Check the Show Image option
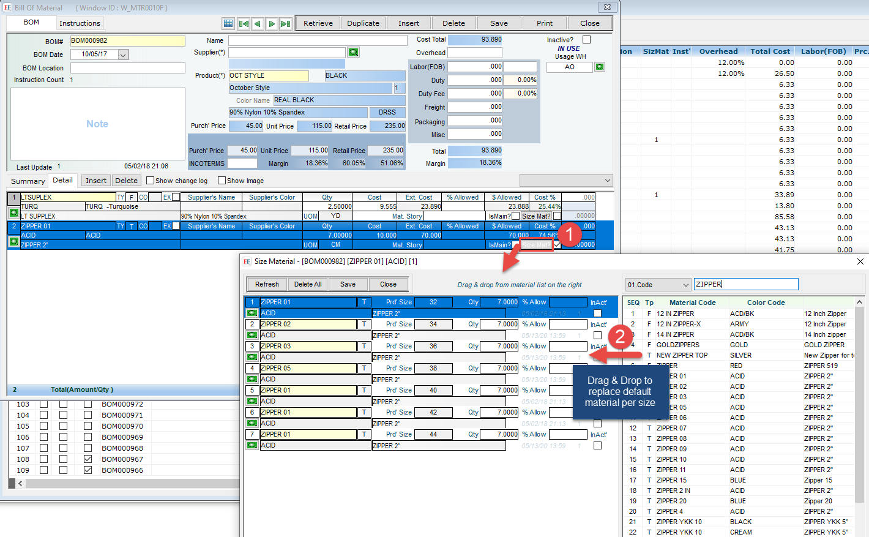This screenshot has height=537, width=869. point(222,181)
